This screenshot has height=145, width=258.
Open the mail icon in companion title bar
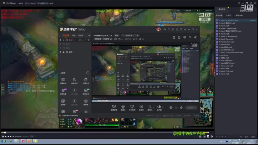tap(169, 29)
